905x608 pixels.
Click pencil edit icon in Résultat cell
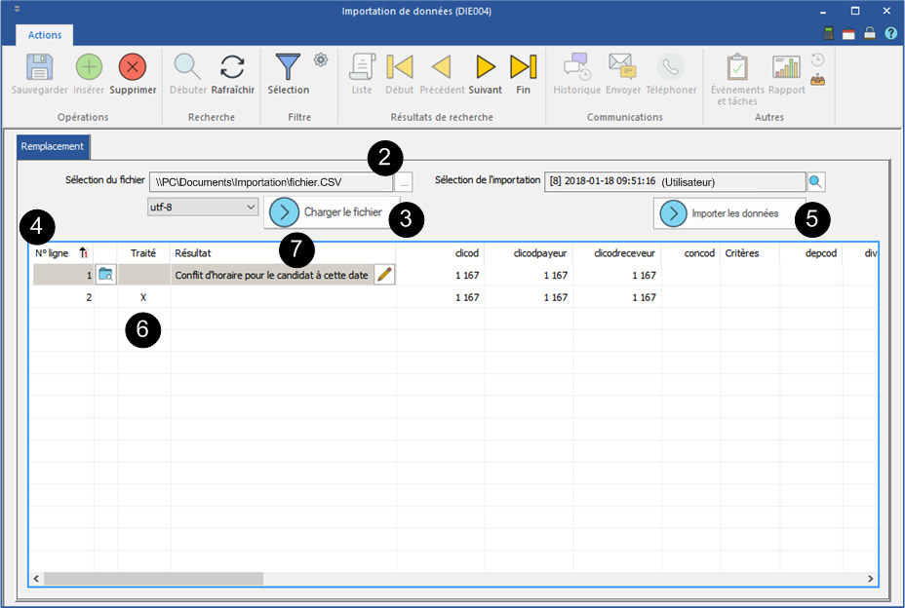385,275
